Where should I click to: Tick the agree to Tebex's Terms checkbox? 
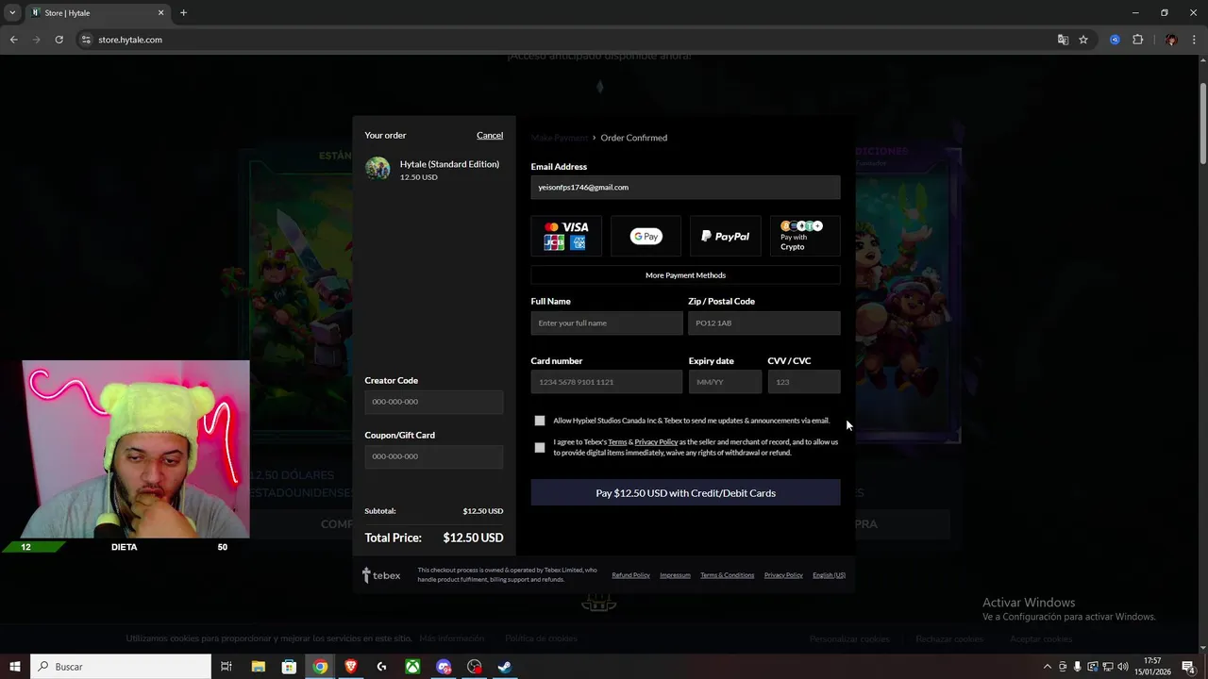click(x=540, y=447)
